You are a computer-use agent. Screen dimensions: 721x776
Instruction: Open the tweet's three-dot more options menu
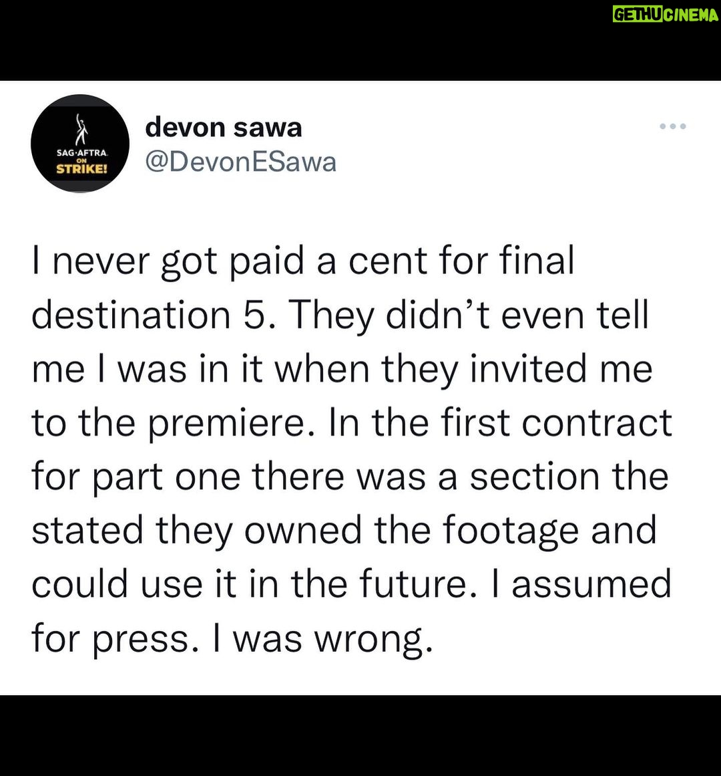click(672, 126)
